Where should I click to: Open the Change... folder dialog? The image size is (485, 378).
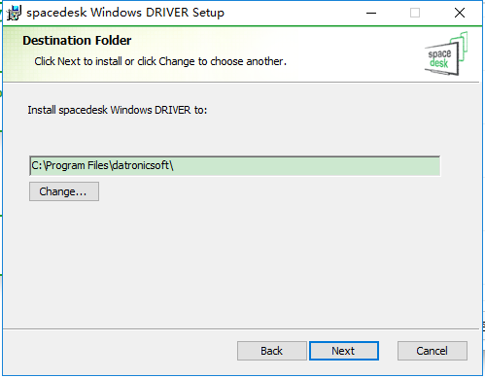(x=64, y=191)
